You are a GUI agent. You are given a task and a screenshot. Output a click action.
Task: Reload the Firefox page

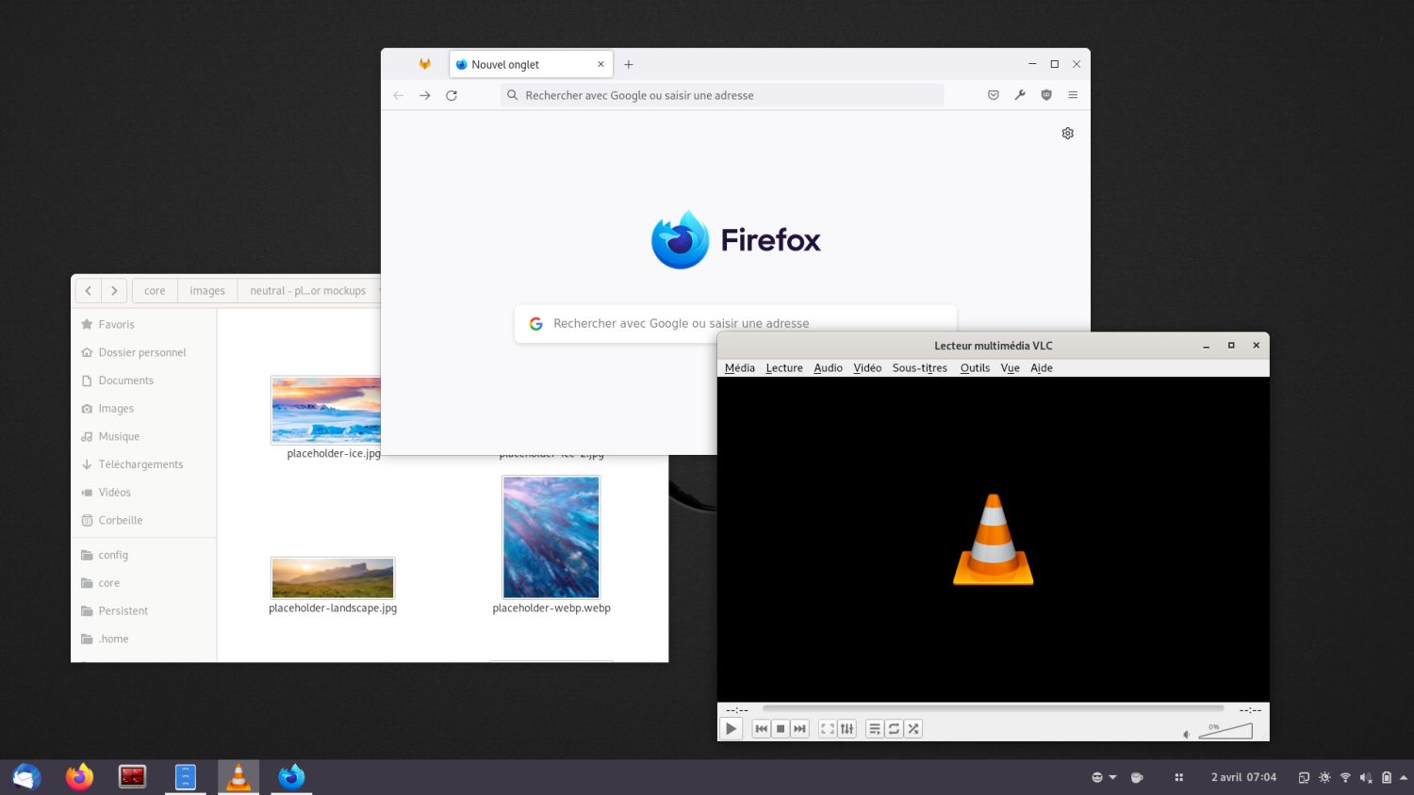[x=452, y=95]
